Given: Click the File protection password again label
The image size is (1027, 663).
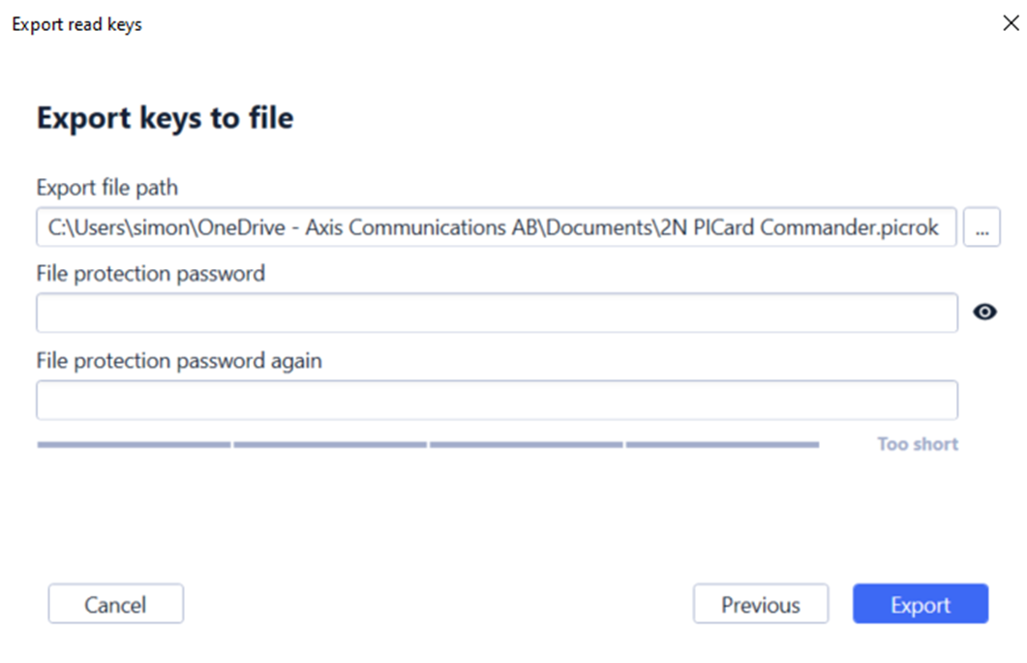Looking at the screenshot, I should tap(179, 360).
